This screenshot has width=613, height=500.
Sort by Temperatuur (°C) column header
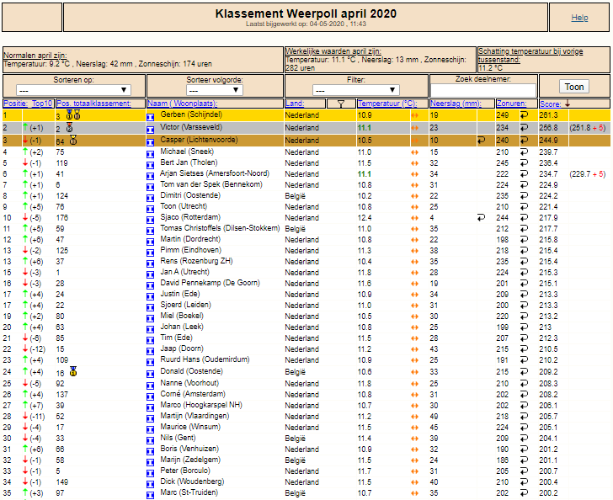pos(387,104)
